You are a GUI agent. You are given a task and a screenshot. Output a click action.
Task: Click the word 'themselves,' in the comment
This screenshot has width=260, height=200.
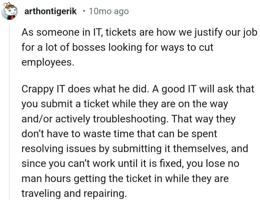[201, 149]
